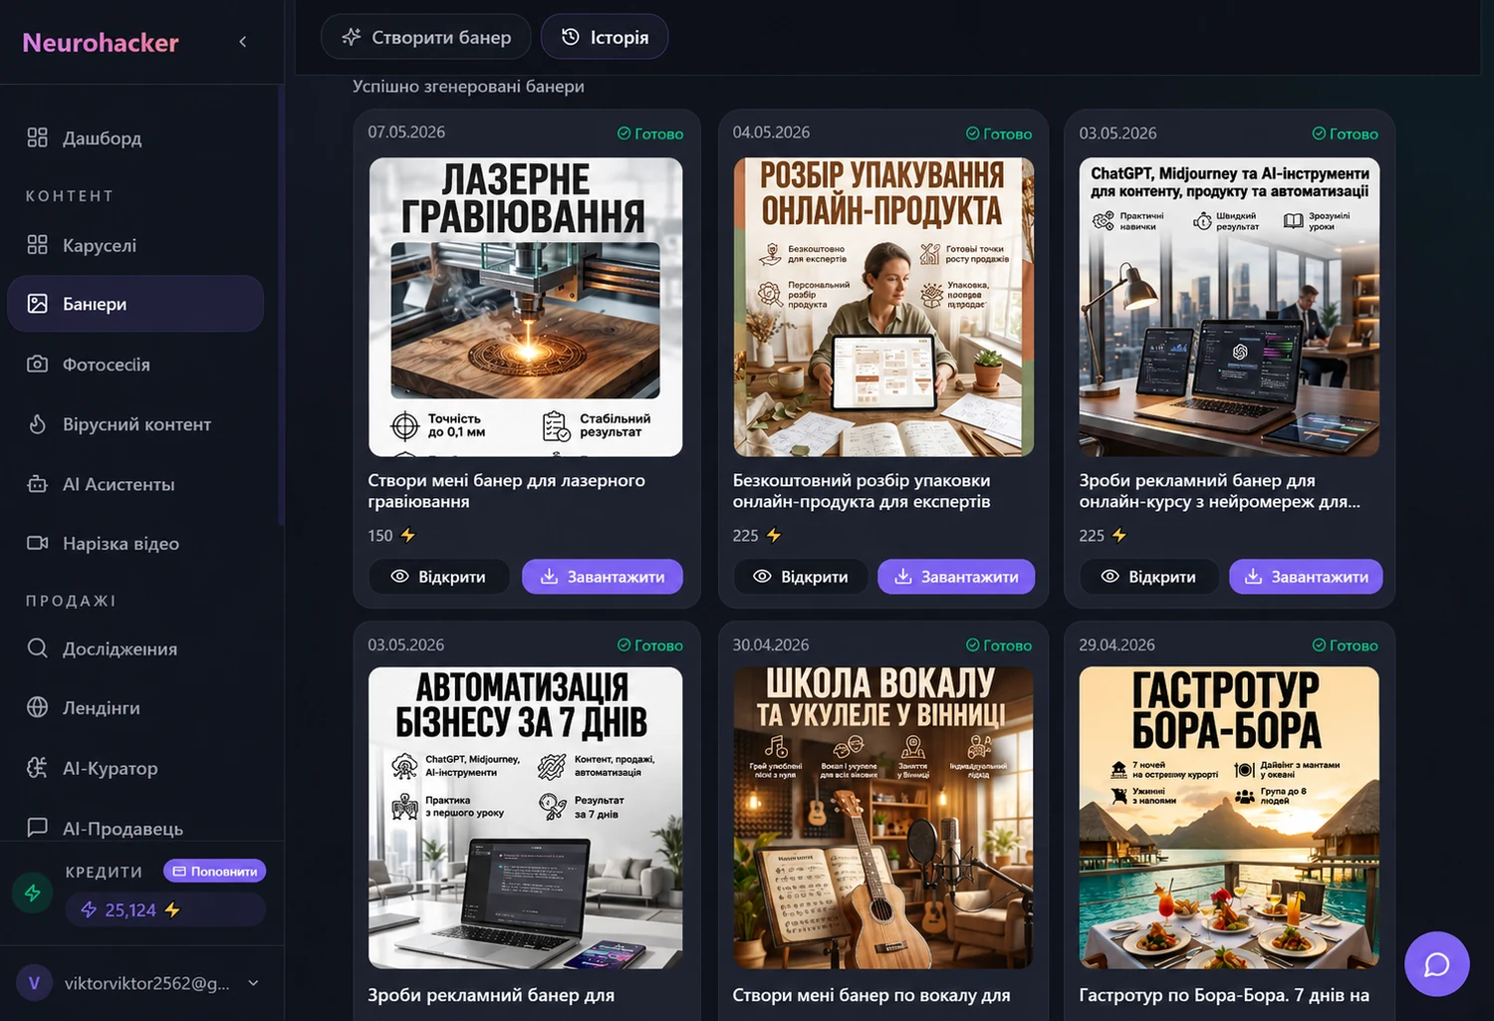Click Відкрити for the онлайн-курс нейромереж banner
1494x1021 pixels.
coord(1149,577)
